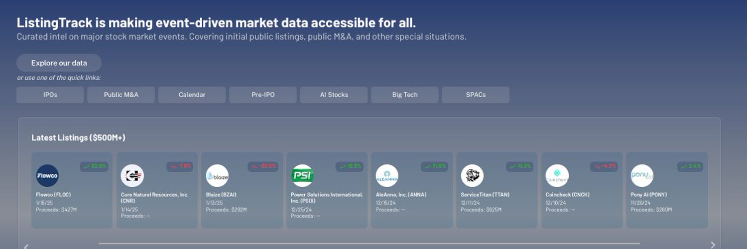747x249 pixels.
Task: Click the ServiceTitan company logo
Action: [x=472, y=176]
